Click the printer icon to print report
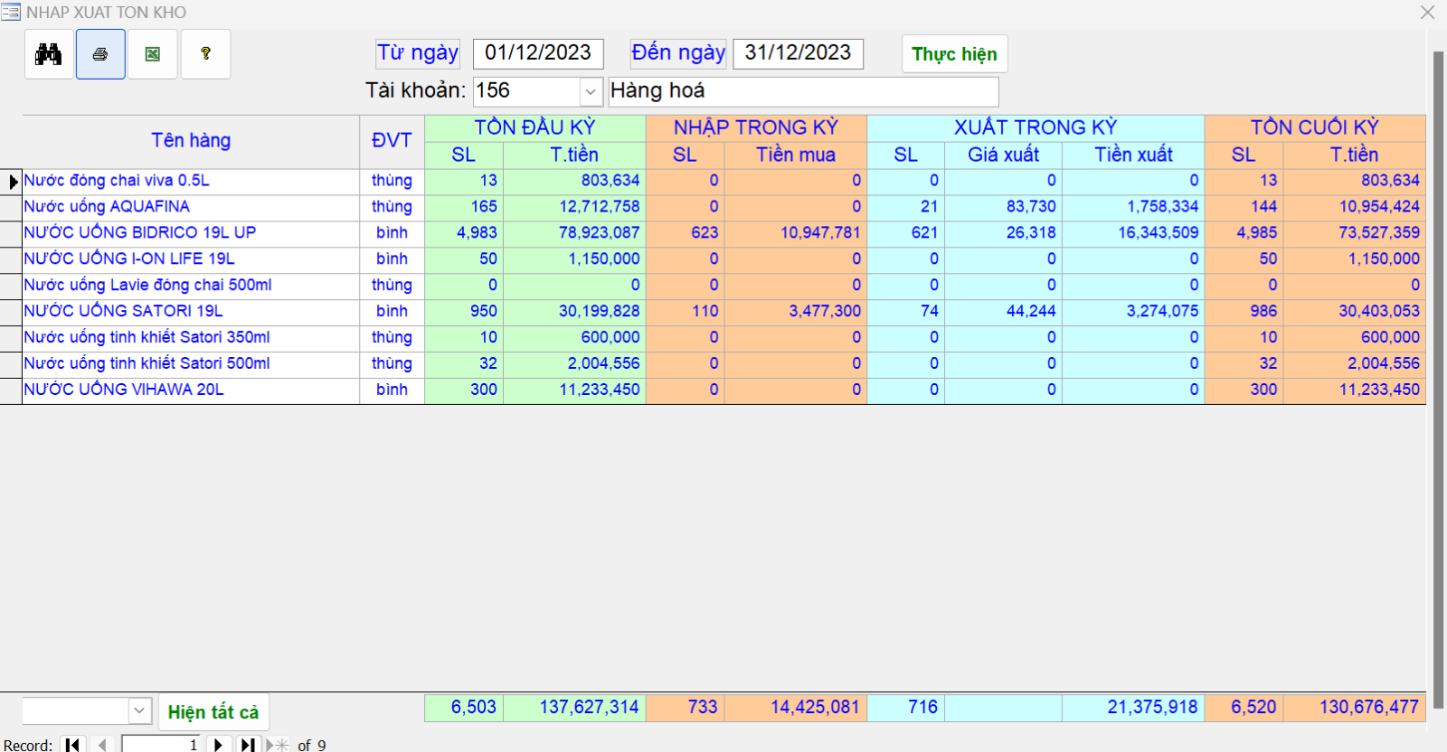This screenshot has width=1447, height=752. pyautogui.click(x=100, y=54)
